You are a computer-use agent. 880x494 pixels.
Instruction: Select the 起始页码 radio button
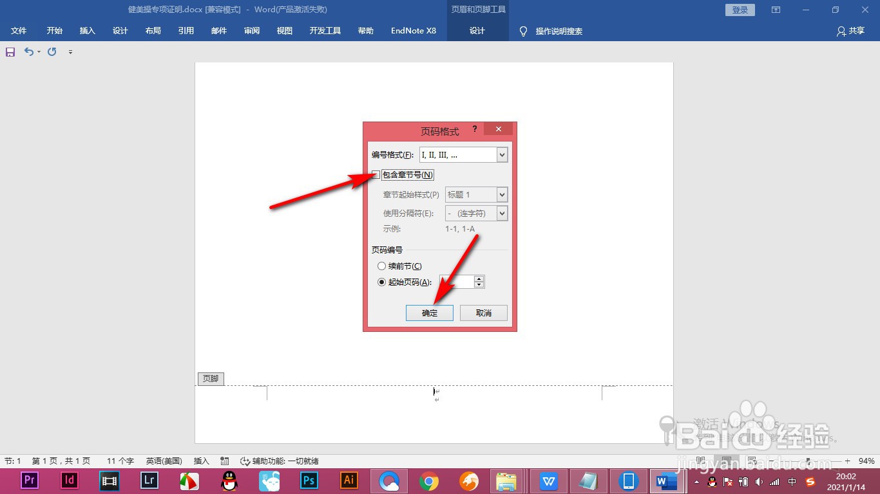coord(382,282)
